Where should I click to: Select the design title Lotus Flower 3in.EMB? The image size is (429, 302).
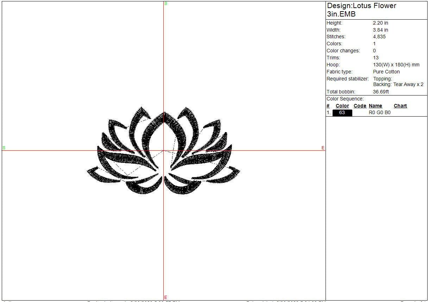[361, 10]
